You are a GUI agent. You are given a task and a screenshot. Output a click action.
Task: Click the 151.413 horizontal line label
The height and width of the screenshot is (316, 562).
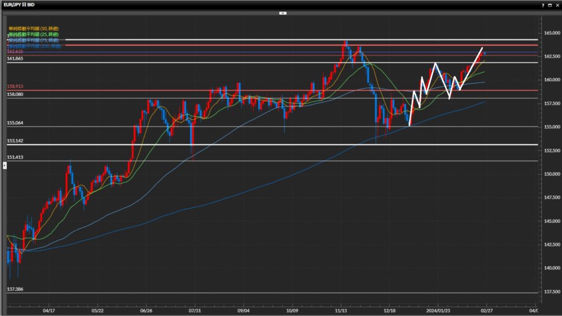click(x=15, y=157)
